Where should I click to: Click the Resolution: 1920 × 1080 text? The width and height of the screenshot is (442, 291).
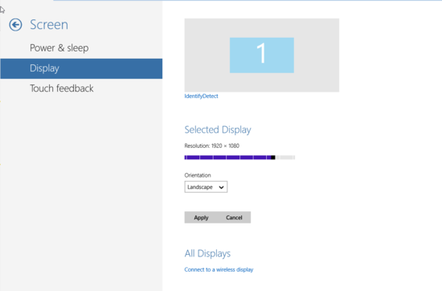click(211, 145)
